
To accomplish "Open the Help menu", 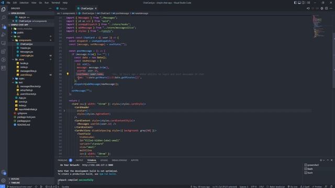I will pyautogui.click(x=65, y=3).
